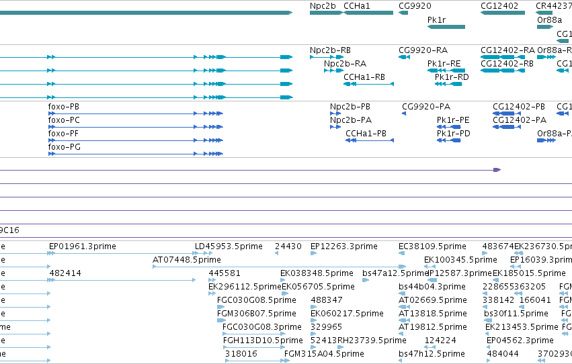Screen dimensions: 572x364
Task: Click the EK296112.5prime EST label
Action: (x=245, y=287)
